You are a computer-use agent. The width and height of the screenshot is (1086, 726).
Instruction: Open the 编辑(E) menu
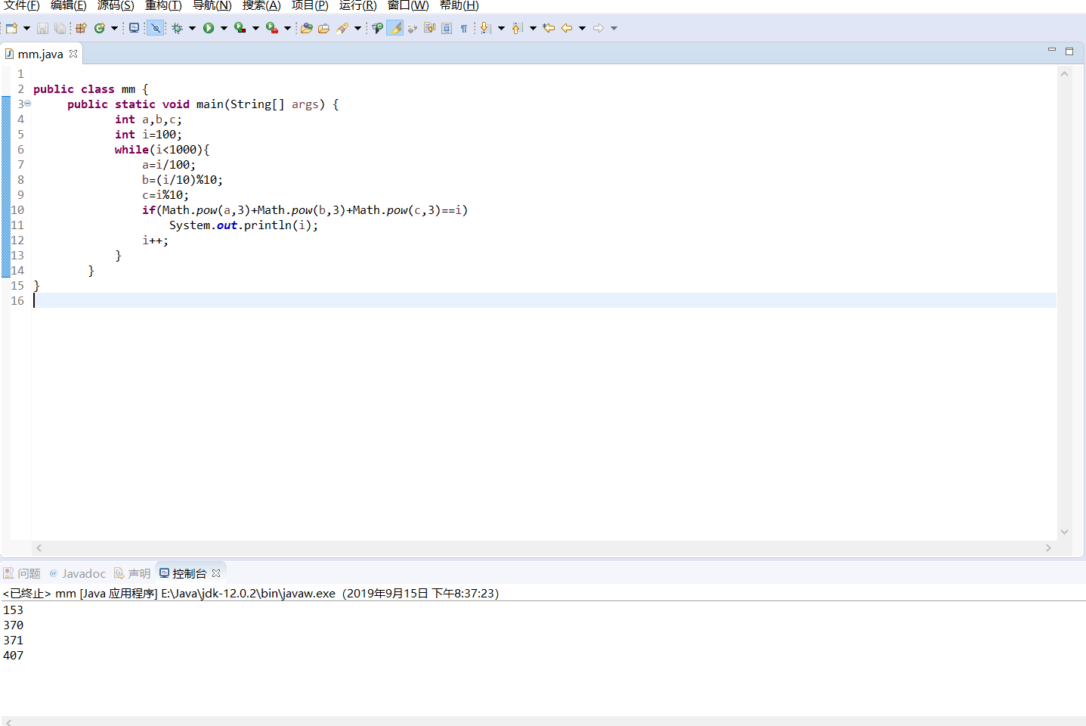[69, 5]
